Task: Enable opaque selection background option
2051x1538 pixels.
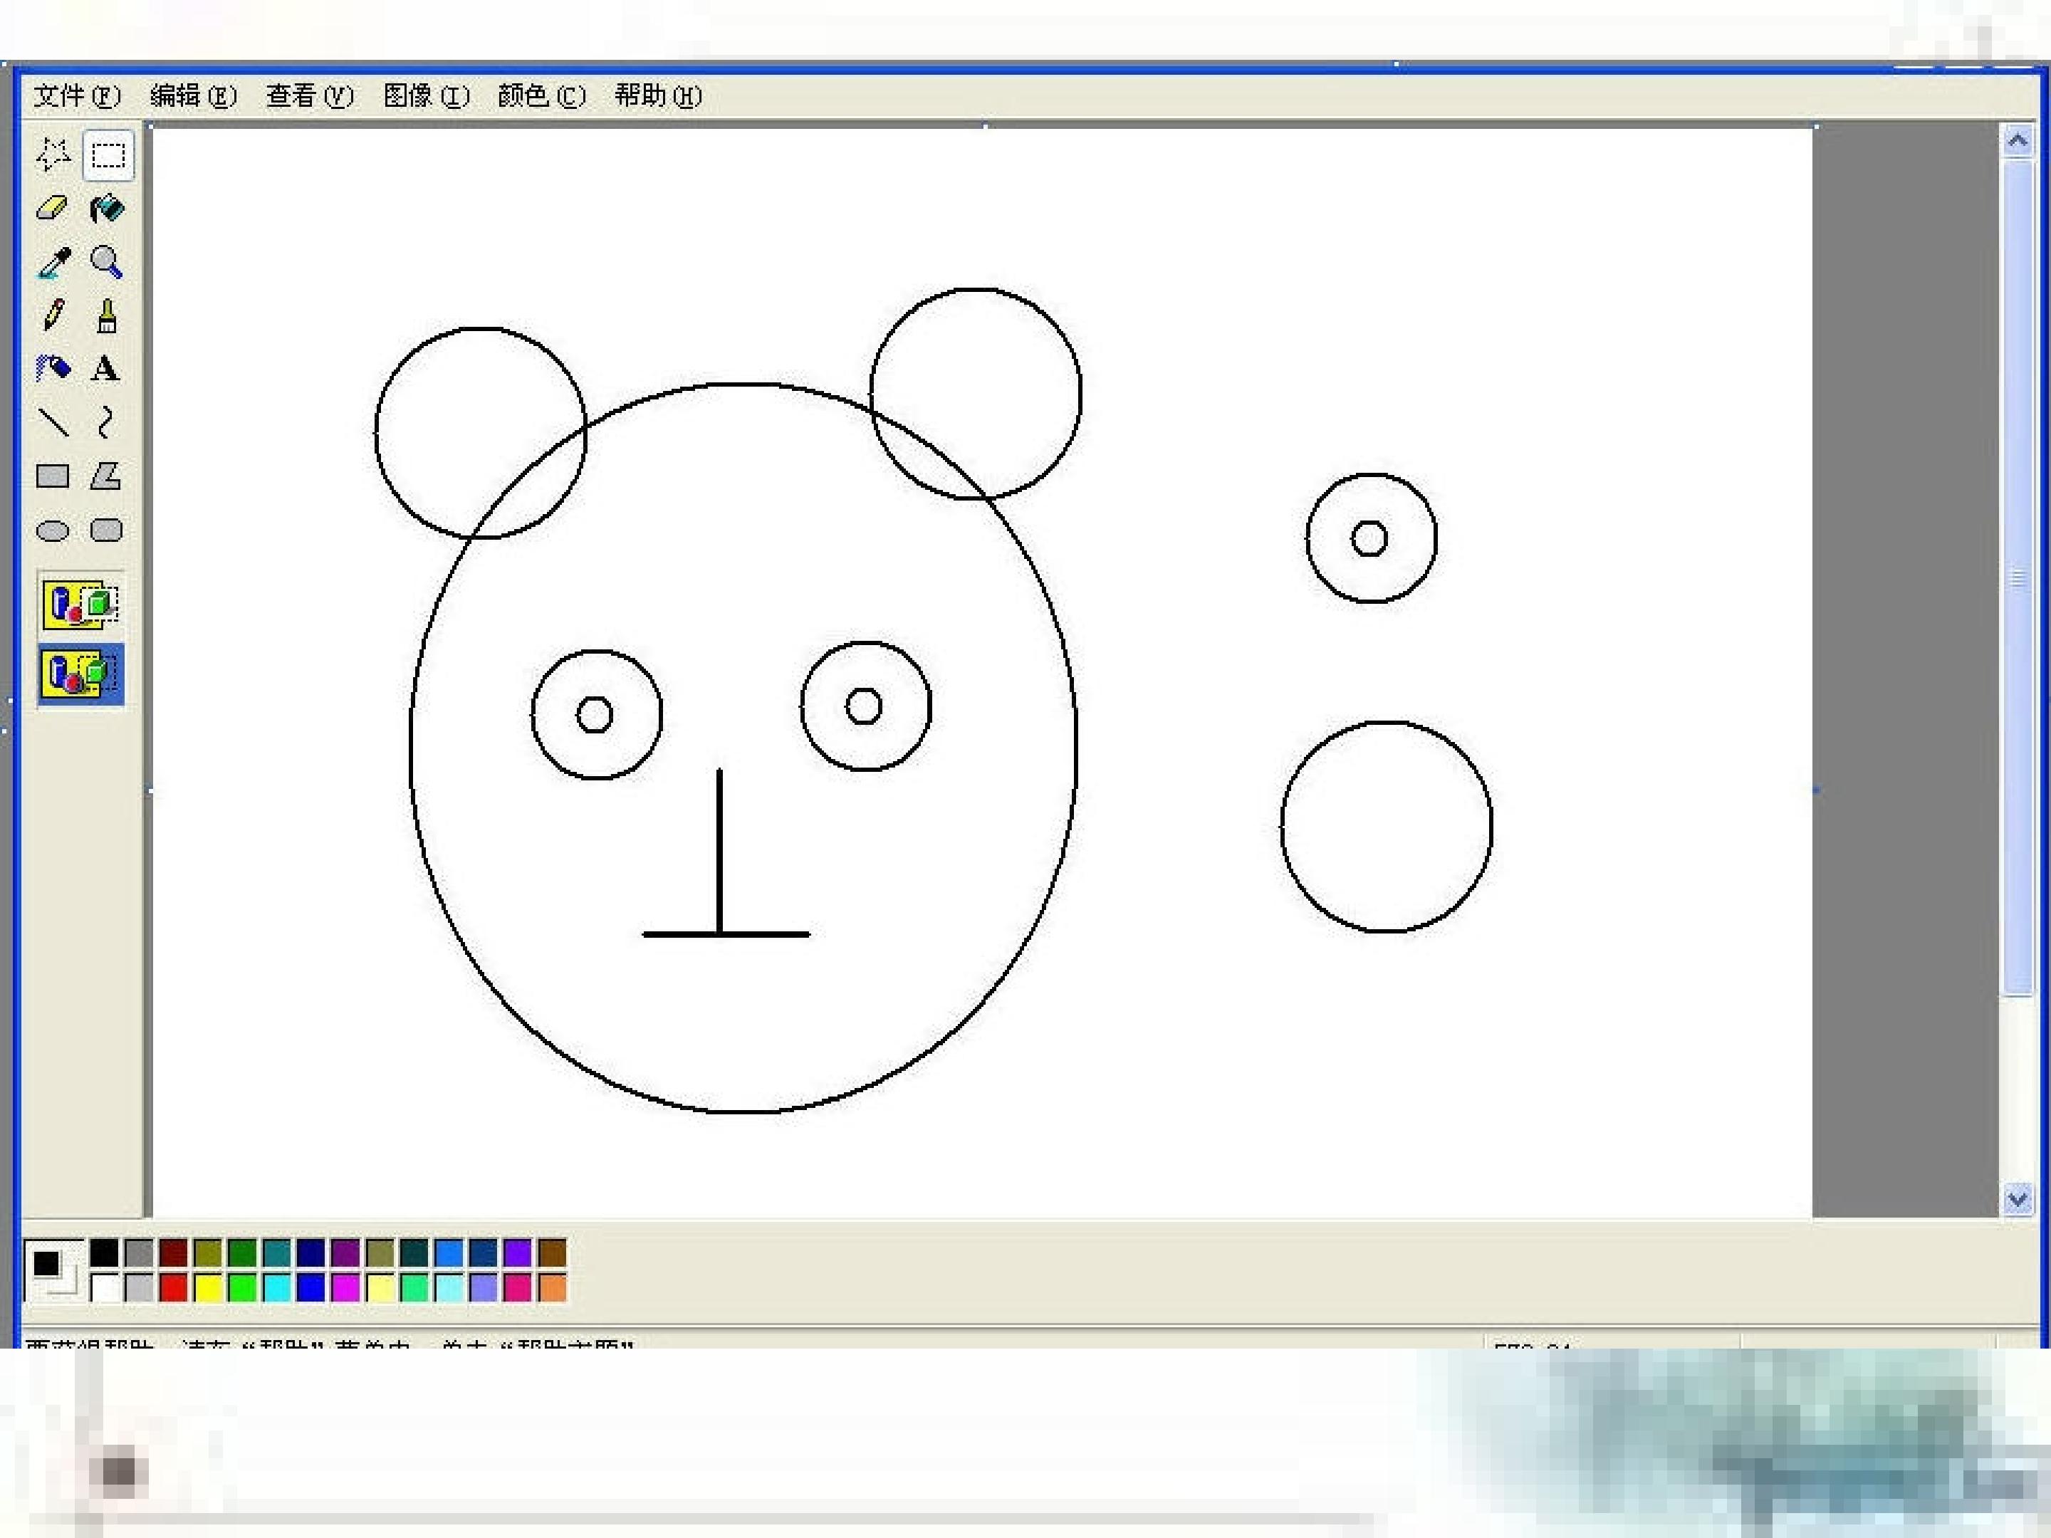Action: pos(80,605)
